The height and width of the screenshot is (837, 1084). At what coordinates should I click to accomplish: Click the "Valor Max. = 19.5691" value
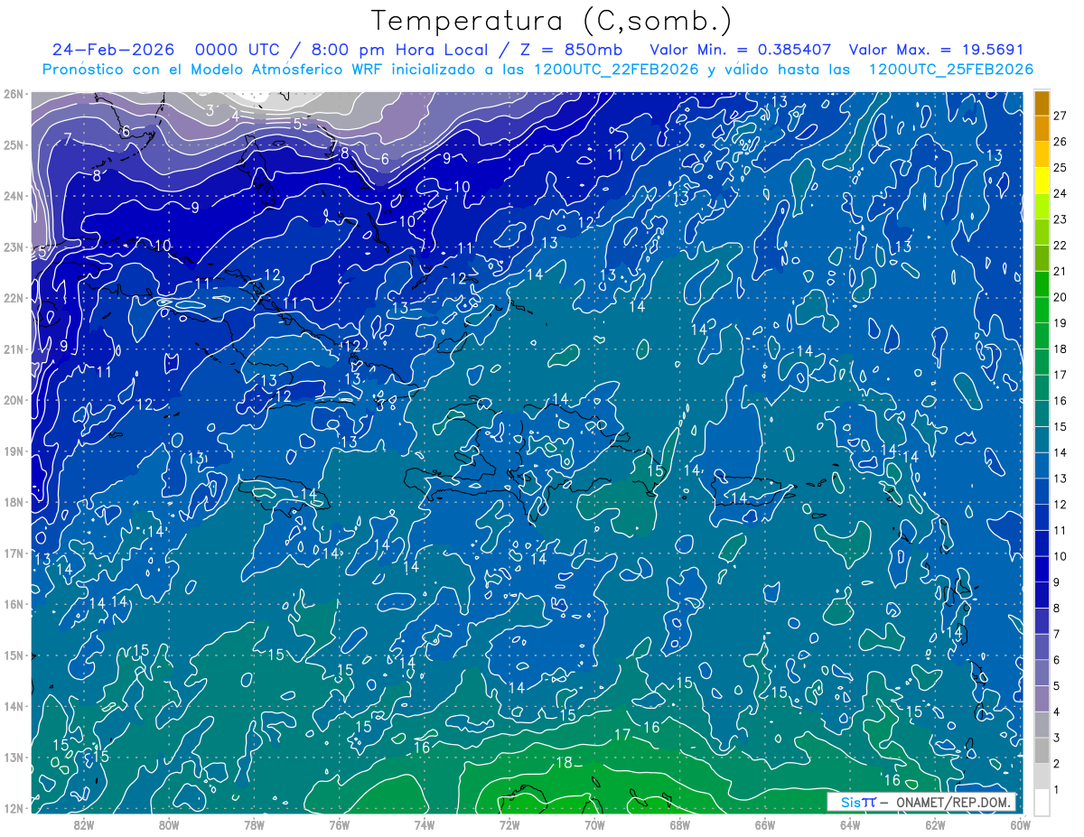coord(937,50)
